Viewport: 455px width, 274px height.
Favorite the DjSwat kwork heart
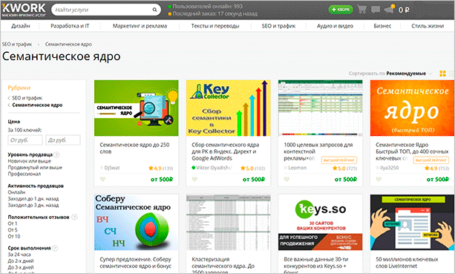102,179
